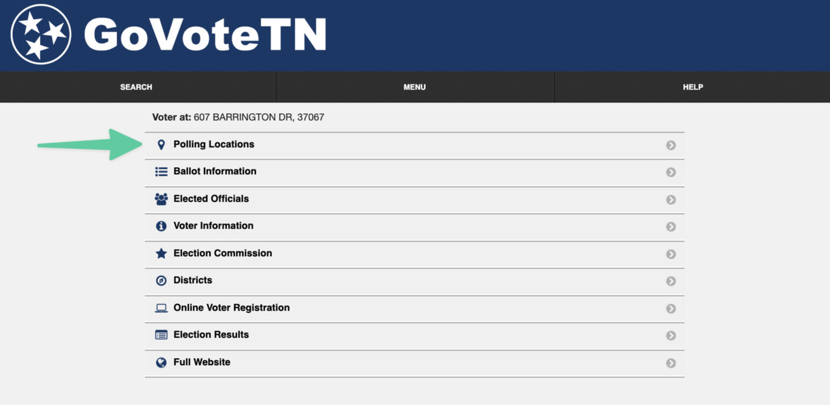Screen dimensions: 830x405
Task: Click the Full Website globe icon
Action: point(161,362)
